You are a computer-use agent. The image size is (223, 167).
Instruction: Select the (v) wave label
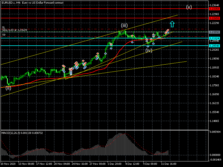point(189,7)
